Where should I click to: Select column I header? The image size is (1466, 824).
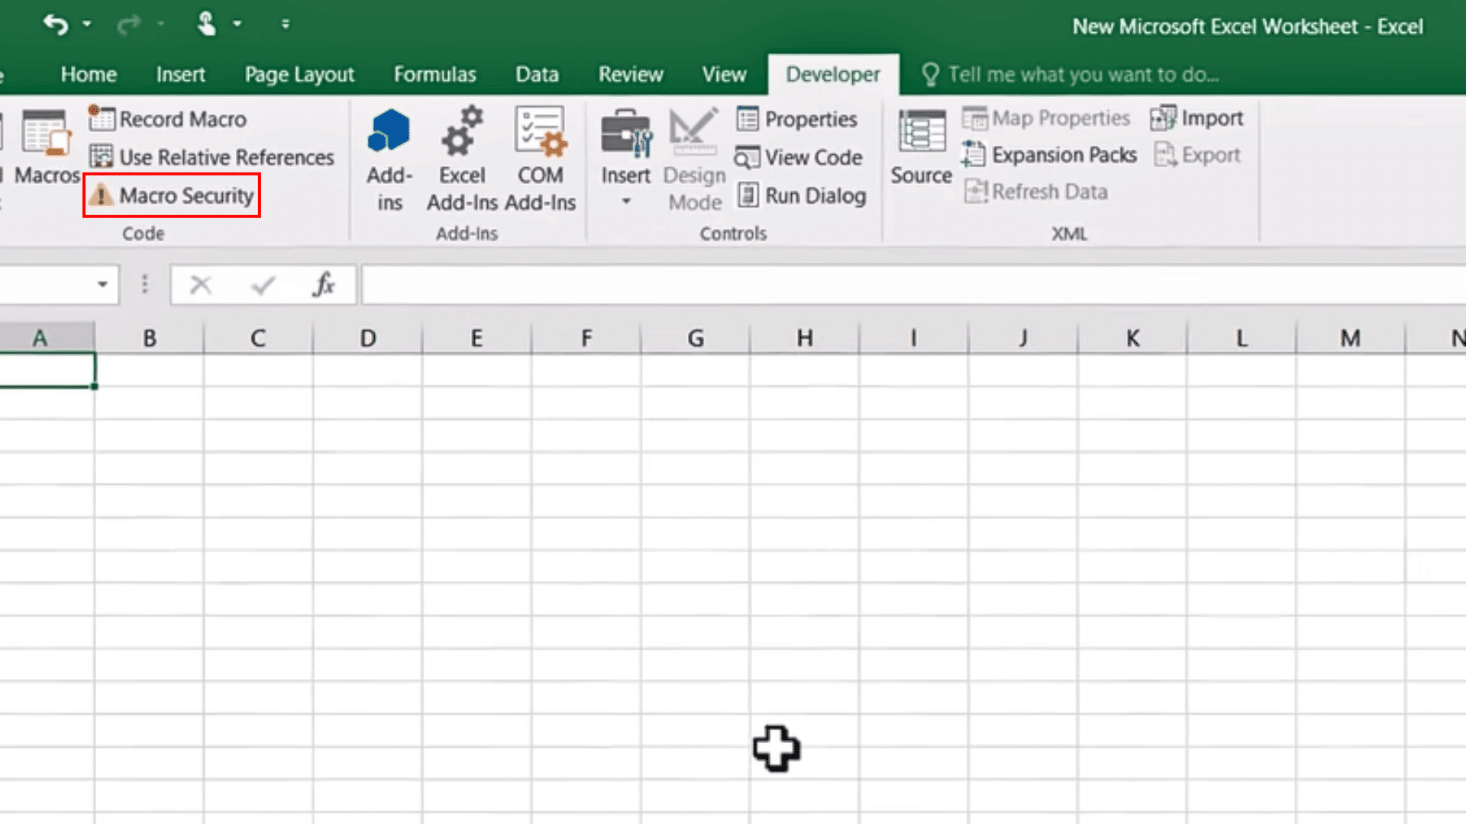pyautogui.click(x=913, y=338)
